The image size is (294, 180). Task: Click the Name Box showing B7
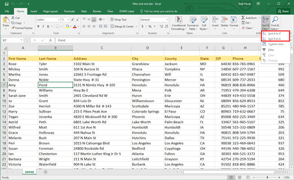pos(12,40)
